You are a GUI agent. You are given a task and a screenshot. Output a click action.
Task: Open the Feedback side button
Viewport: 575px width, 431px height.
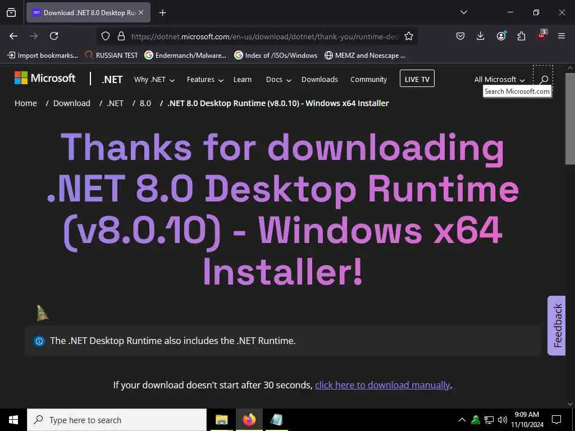click(x=556, y=325)
